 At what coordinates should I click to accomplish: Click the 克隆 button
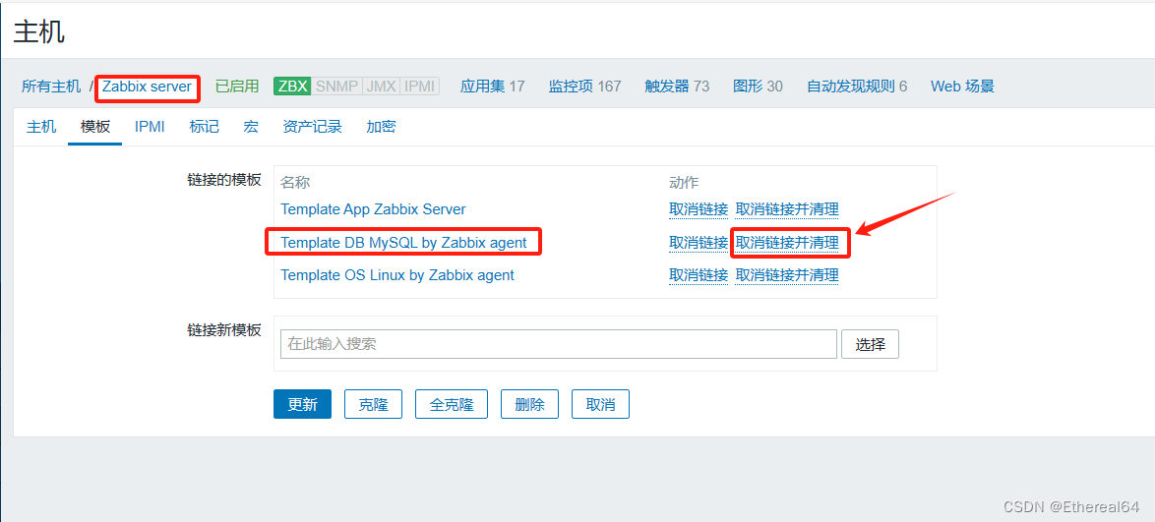point(374,404)
